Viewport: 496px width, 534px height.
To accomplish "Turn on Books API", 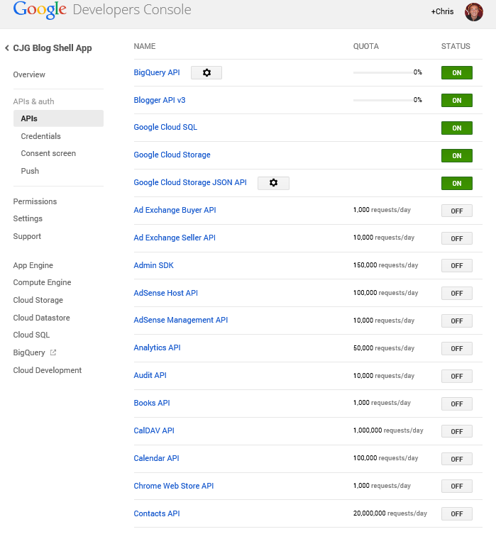I will pos(456,404).
